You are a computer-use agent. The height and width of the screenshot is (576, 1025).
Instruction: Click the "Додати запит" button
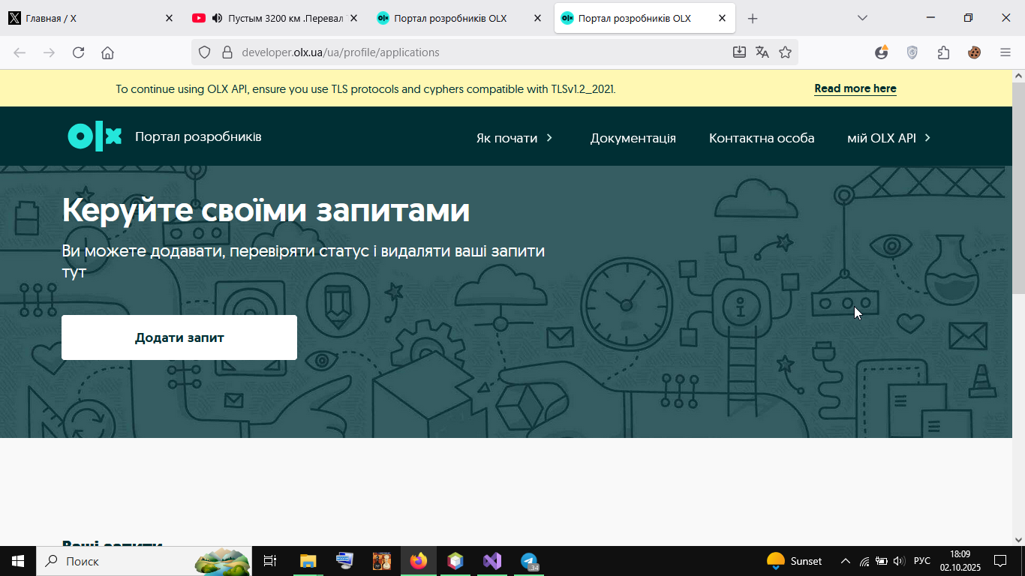tap(179, 337)
